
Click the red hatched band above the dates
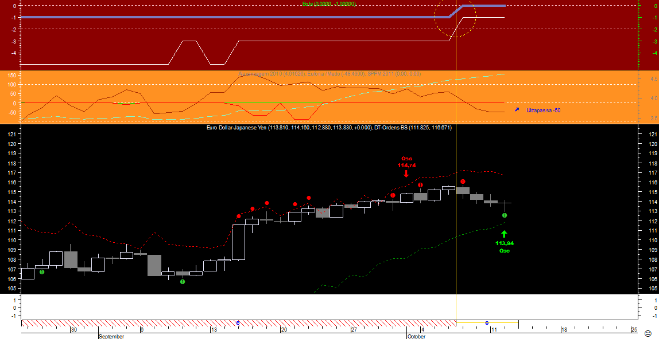(238, 324)
